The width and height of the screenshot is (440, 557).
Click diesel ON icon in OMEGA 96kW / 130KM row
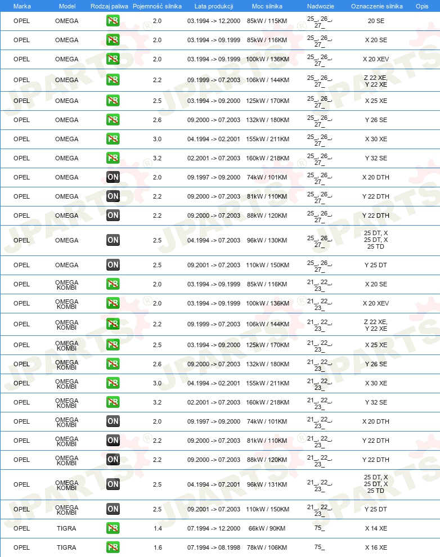[x=113, y=240]
